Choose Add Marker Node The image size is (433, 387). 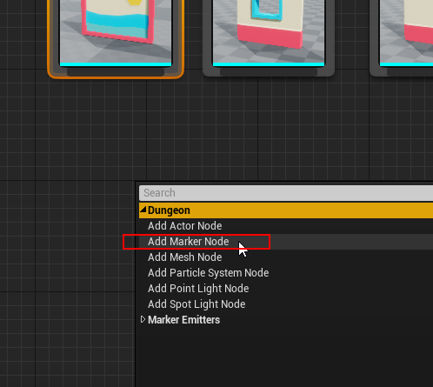tap(188, 242)
